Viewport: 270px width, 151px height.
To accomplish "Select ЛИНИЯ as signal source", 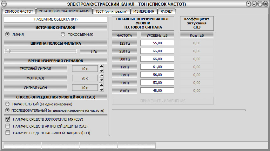I will tap(7, 34).
